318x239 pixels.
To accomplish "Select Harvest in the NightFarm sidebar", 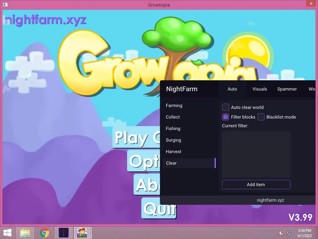I will point(174,152).
